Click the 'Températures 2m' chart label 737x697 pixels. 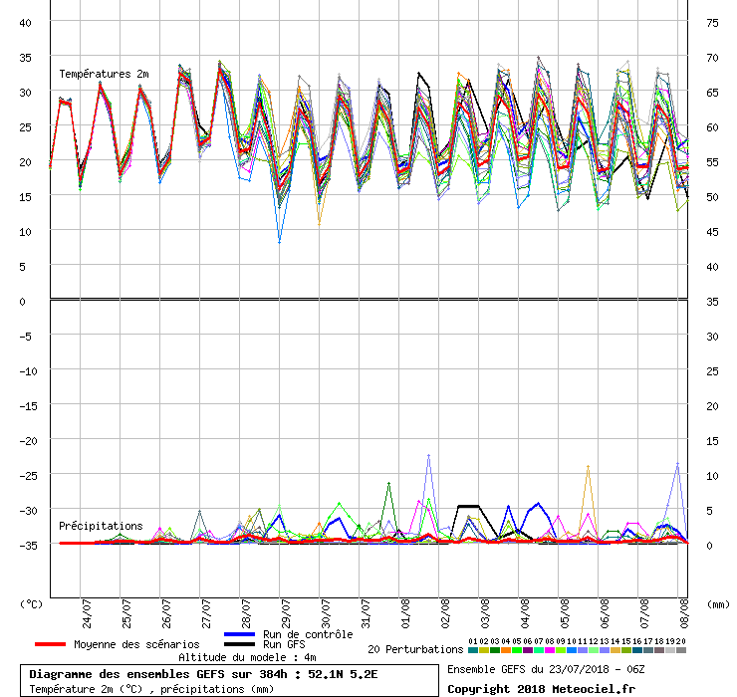[104, 74]
